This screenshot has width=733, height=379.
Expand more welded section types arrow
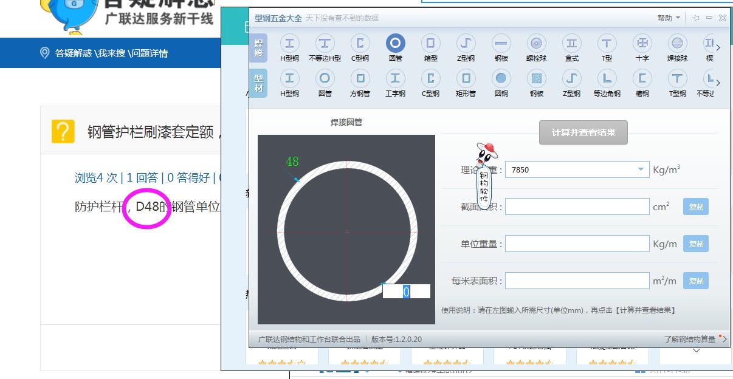pyautogui.click(x=718, y=47)
